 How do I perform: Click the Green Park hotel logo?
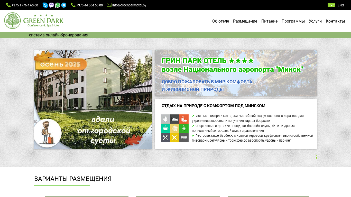(34, 21)
